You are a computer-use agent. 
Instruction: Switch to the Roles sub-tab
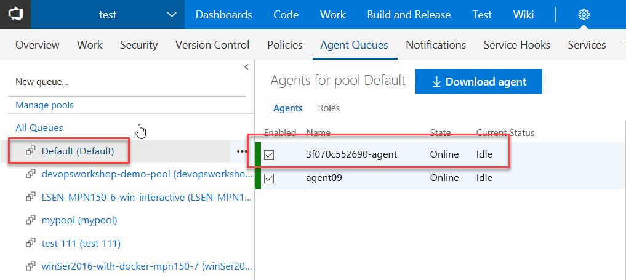(x=329, y=108)
